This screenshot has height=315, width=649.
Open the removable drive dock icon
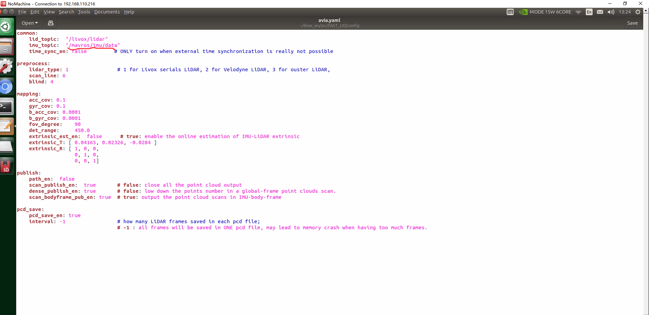point(6,147)
